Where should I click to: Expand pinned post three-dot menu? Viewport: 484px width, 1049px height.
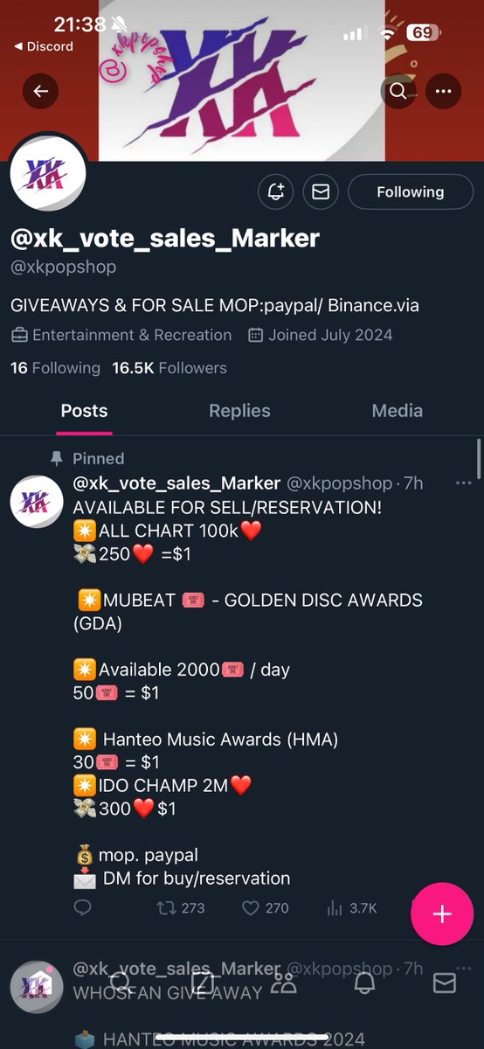coord(463,483)
